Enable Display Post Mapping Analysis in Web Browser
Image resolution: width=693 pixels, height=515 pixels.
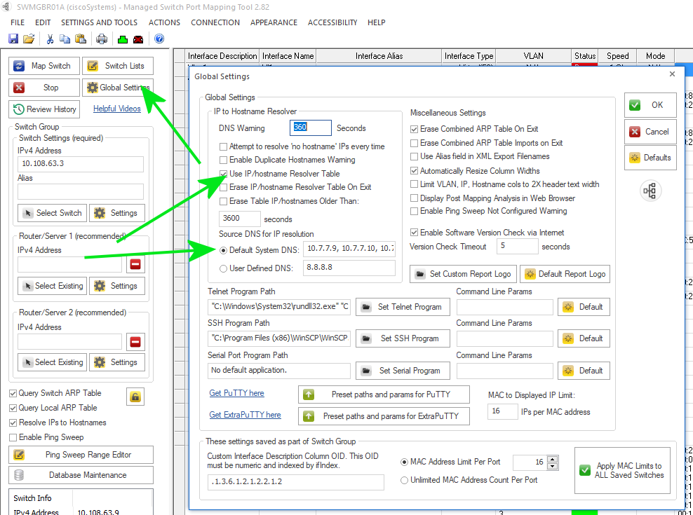(414, 198)
